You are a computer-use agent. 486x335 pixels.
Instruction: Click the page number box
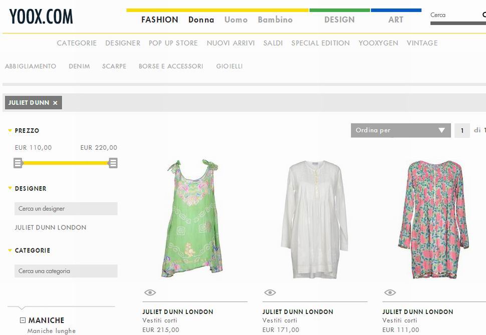tap(462, 131)
